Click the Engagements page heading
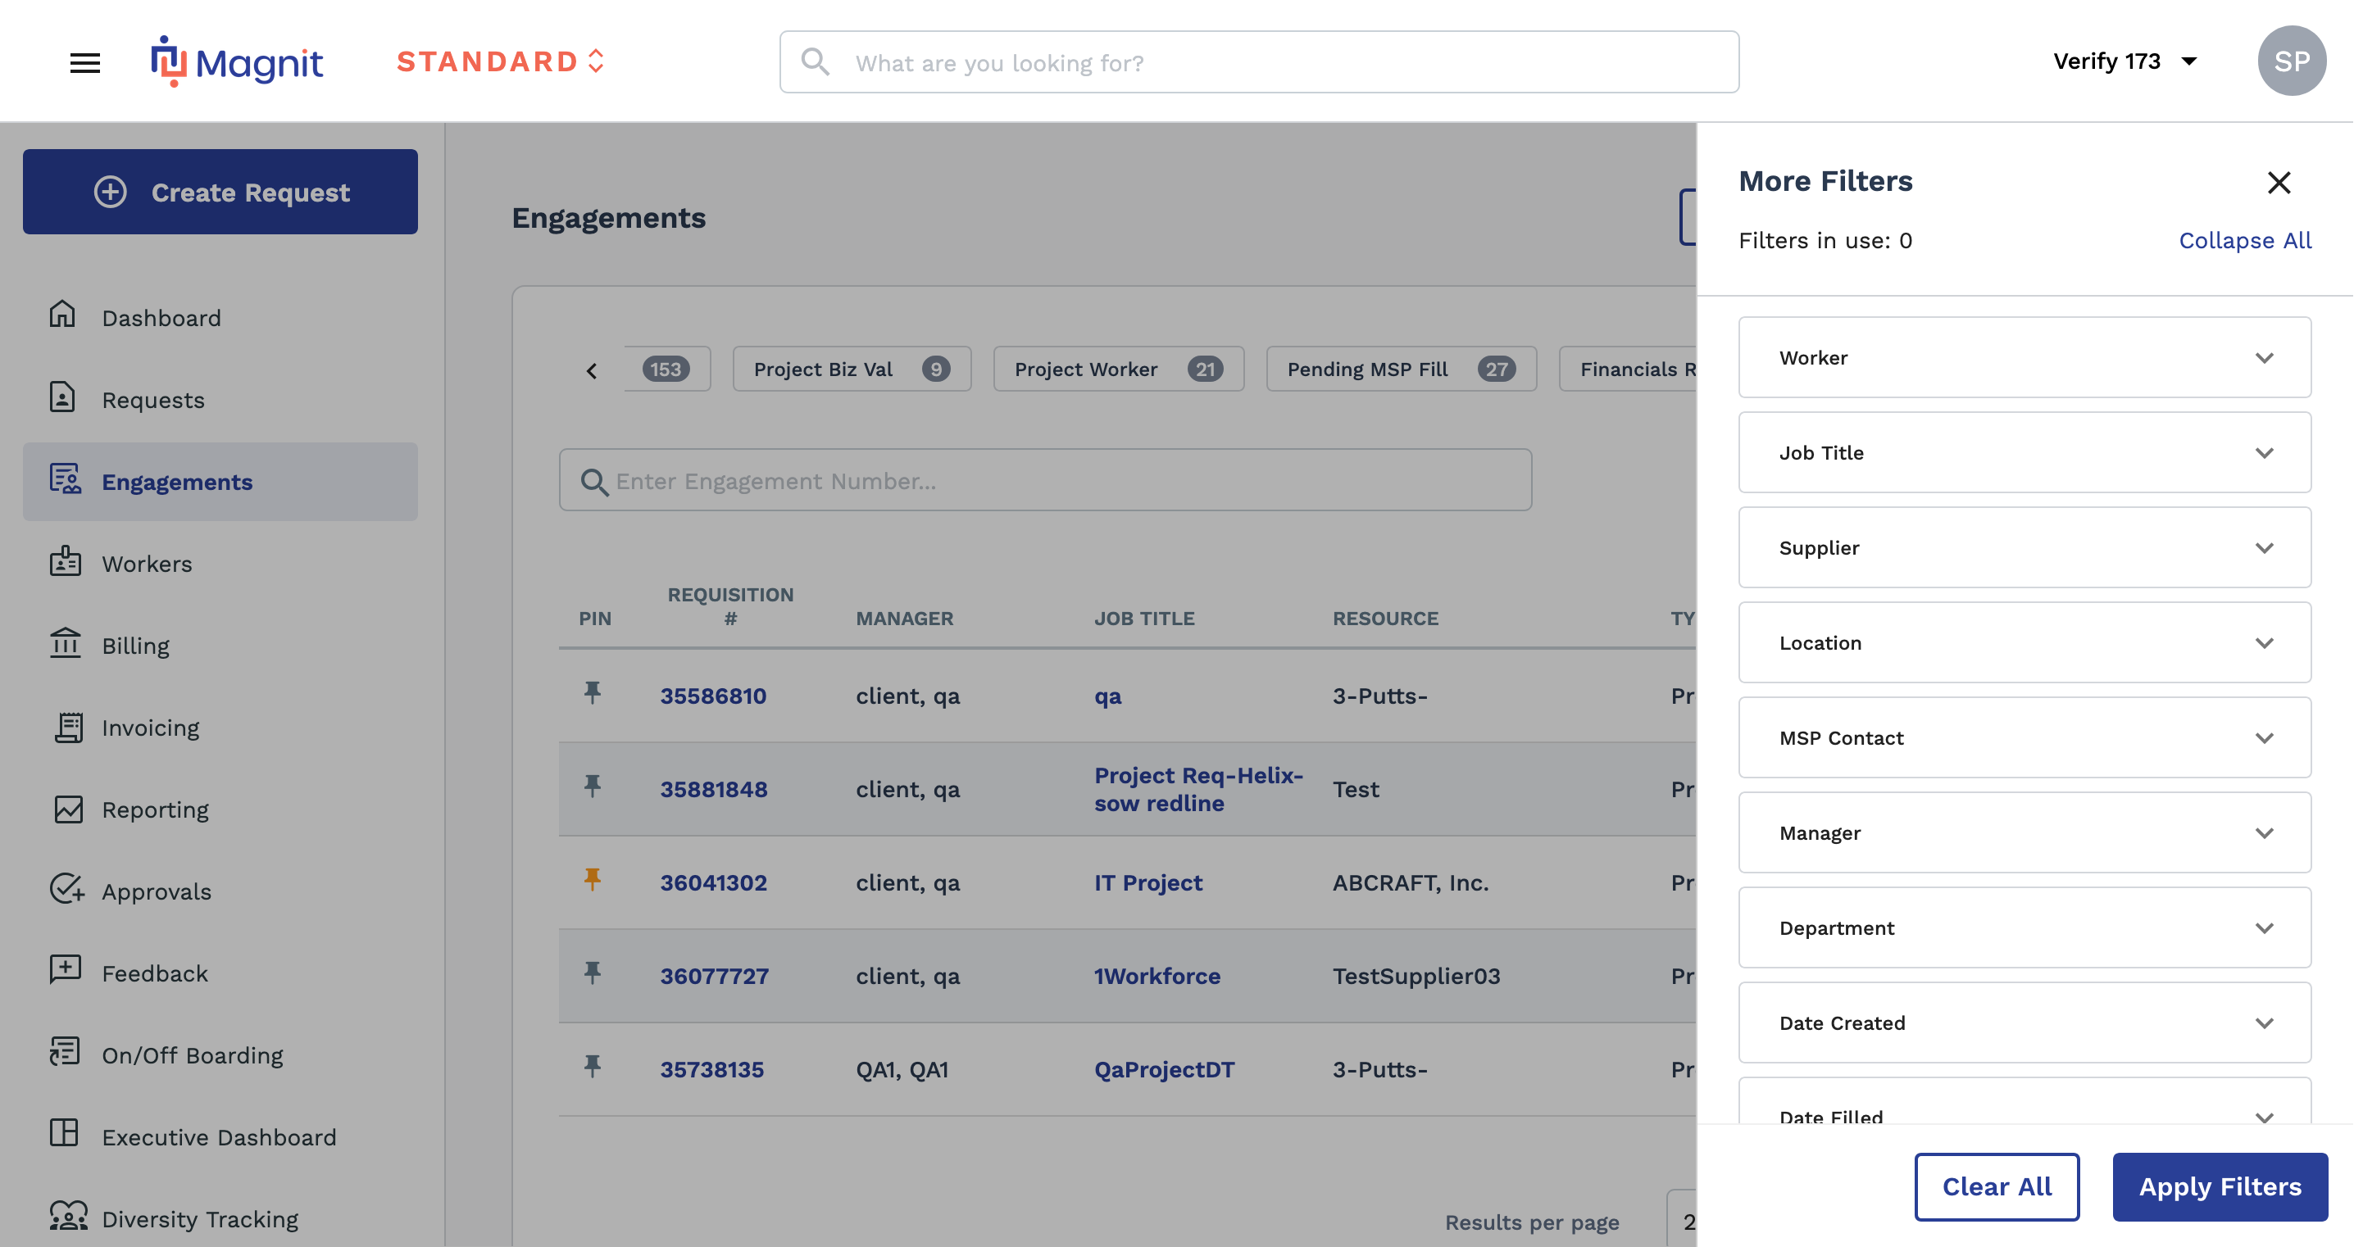The image size is (2354, 1247). 607,217
